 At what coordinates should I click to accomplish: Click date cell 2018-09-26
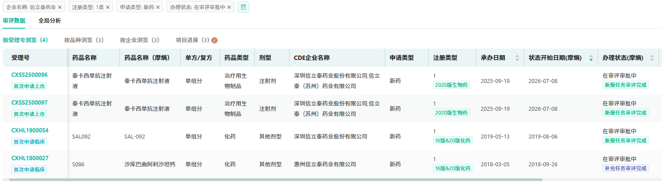[x=543, y=164]
